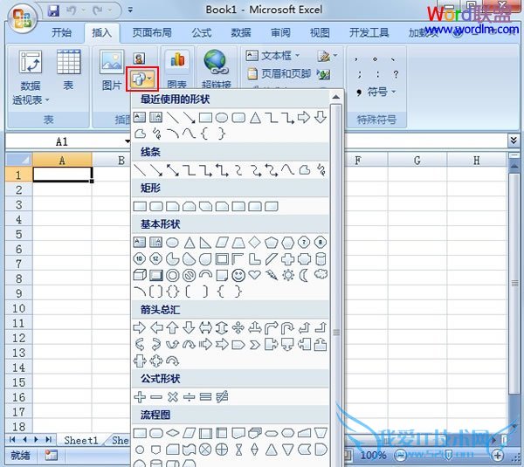The width and height of the screenshot is (524, 467).
Task: Switch to the 页面布局 tab
Action: click(x=152, y=33)
